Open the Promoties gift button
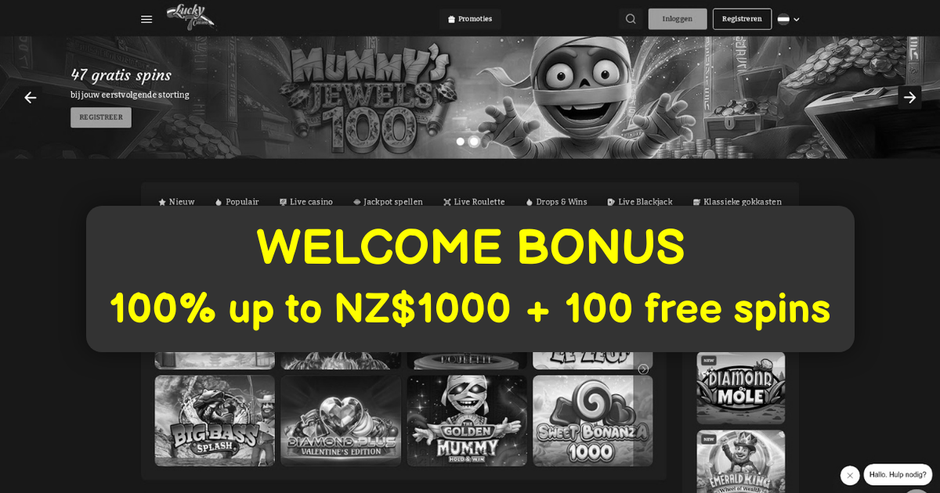The height and width of the screenshot is (493, 940). click(x=470, y=19)
